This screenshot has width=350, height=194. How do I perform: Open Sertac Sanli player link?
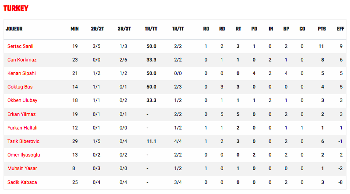pyautogui.click(x=21, y=46)
